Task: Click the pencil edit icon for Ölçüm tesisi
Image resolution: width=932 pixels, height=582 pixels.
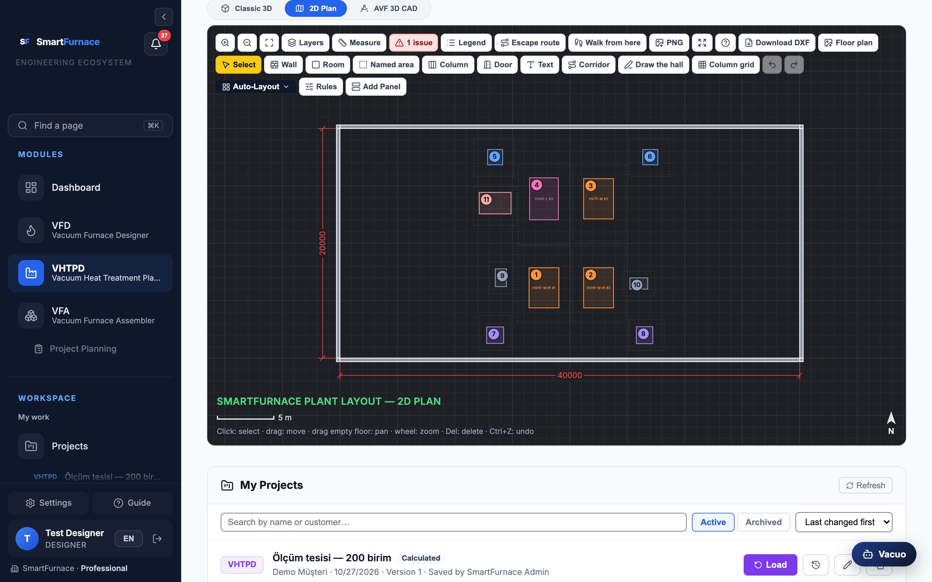Action: 847,565
